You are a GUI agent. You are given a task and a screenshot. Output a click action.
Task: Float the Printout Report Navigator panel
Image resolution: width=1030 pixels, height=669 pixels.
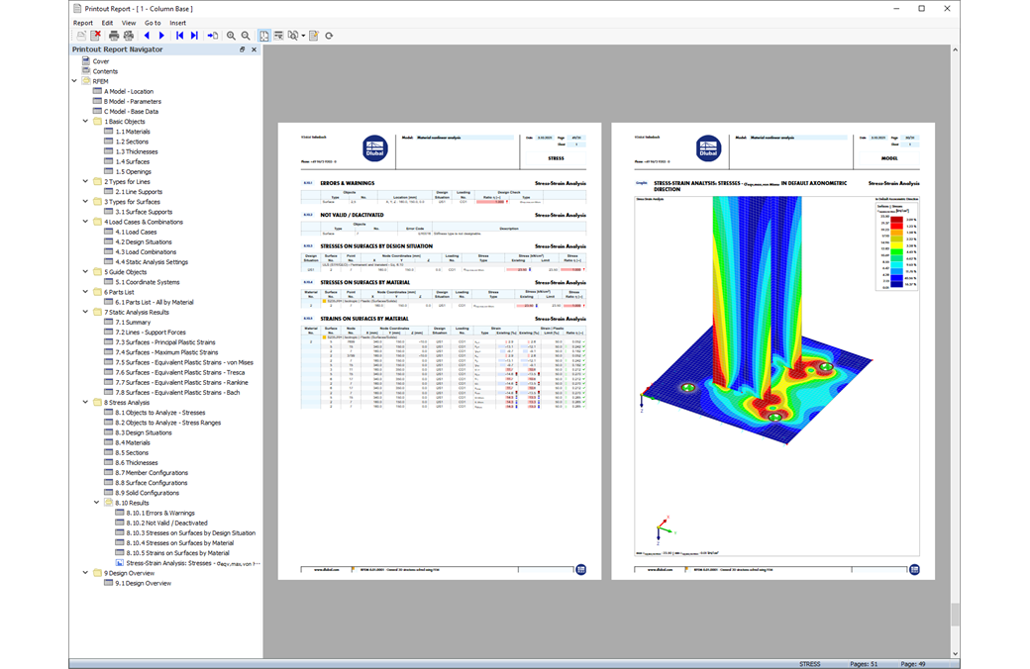(242, 49)
